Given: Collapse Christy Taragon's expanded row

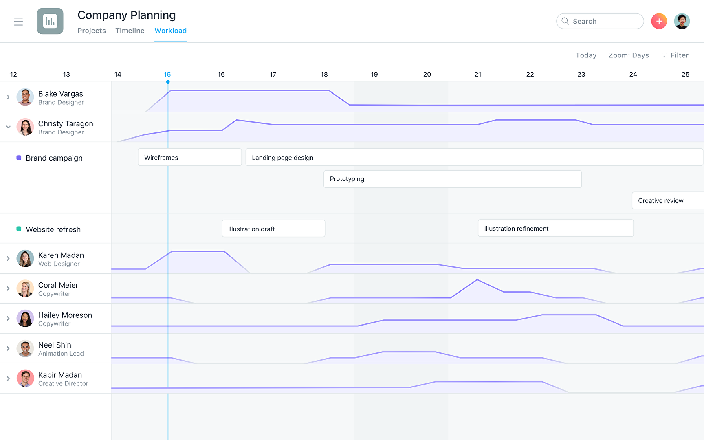Looking at the screenshot, I should click(x=8, y=127).
